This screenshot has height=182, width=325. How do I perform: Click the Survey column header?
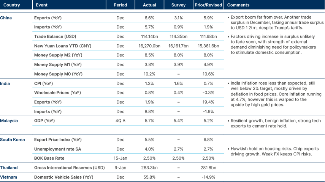(x=178, y=5)
